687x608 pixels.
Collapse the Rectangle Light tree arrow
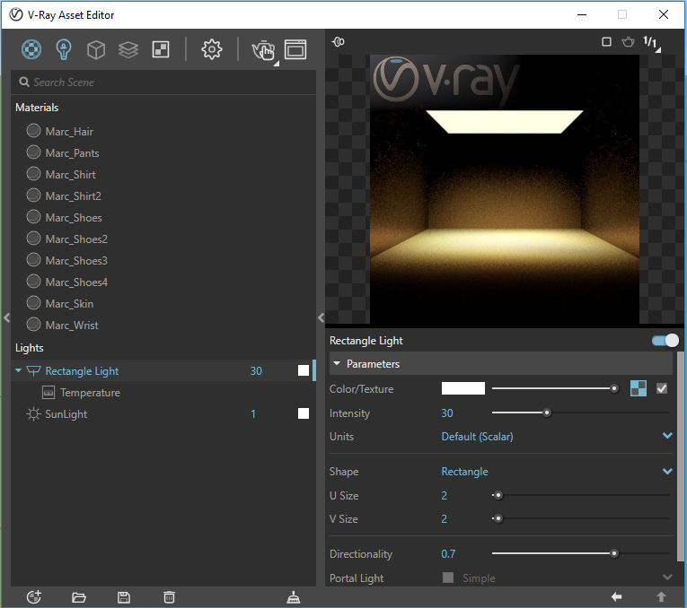click(x=18, y=370)
